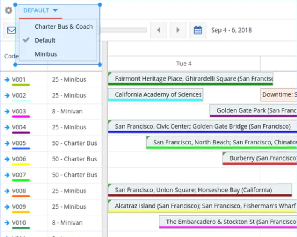The height and width of the screenshot is (237, 297).
Task: Open the Fairmont Heritage Place booking
Action: click(x=191, y=79)
